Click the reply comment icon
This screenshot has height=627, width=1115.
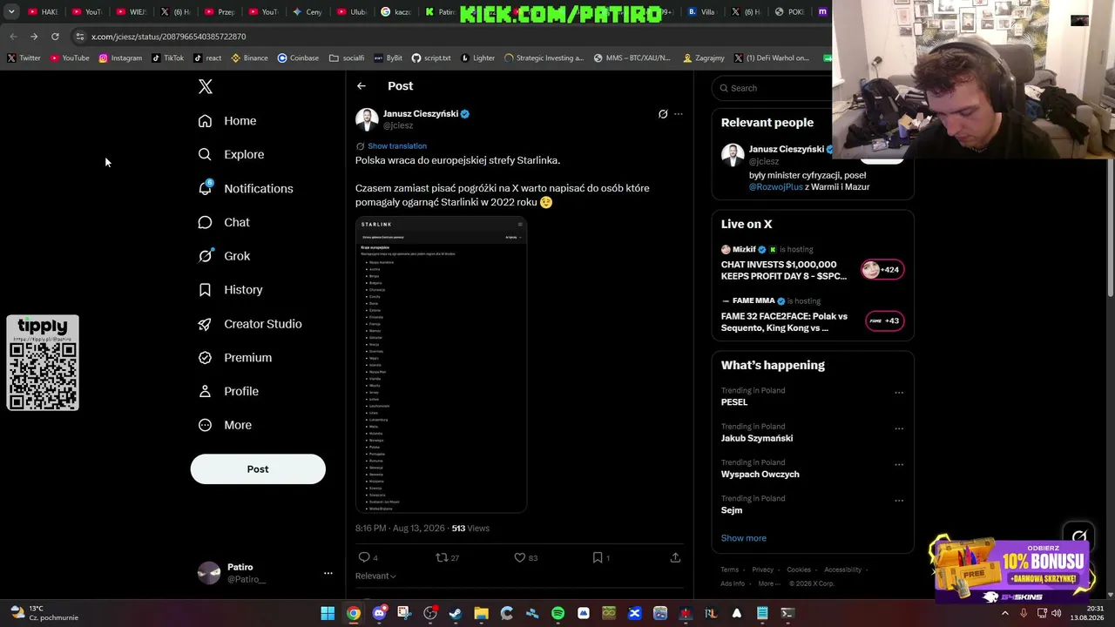364,557
